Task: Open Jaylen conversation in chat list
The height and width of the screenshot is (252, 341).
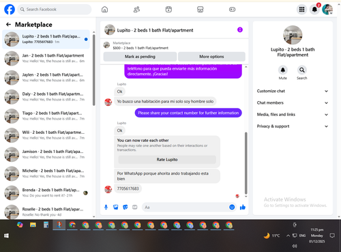Action: pos(46,77)
